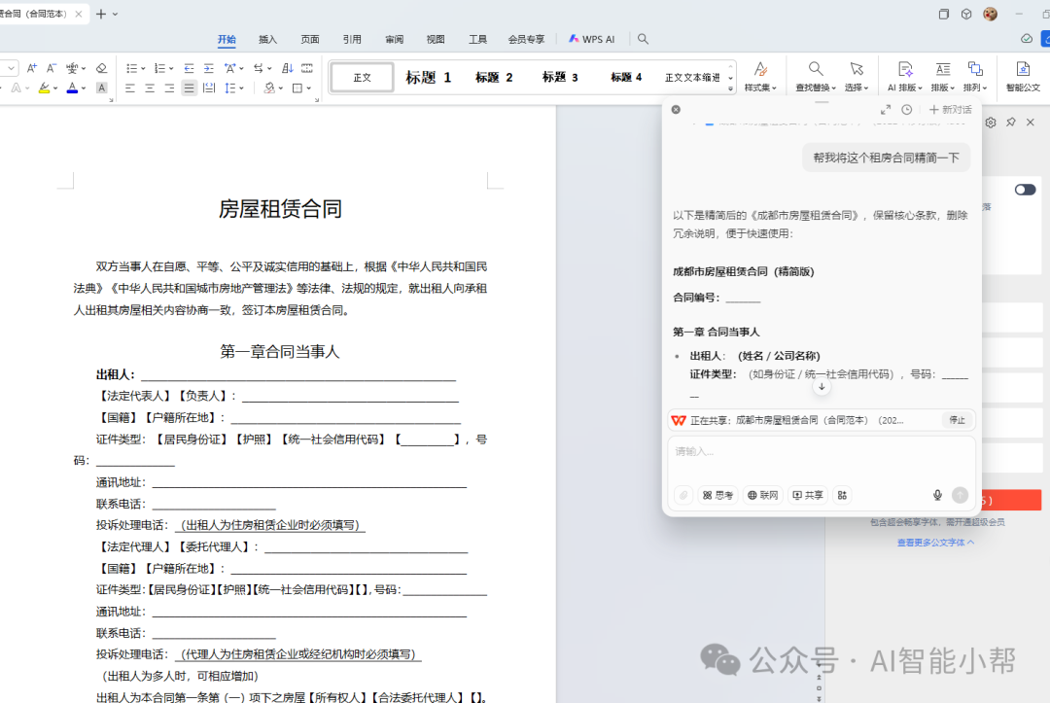
Task: Align text left in ribbon
Action: pyautogui.click(x=130, y=88)
